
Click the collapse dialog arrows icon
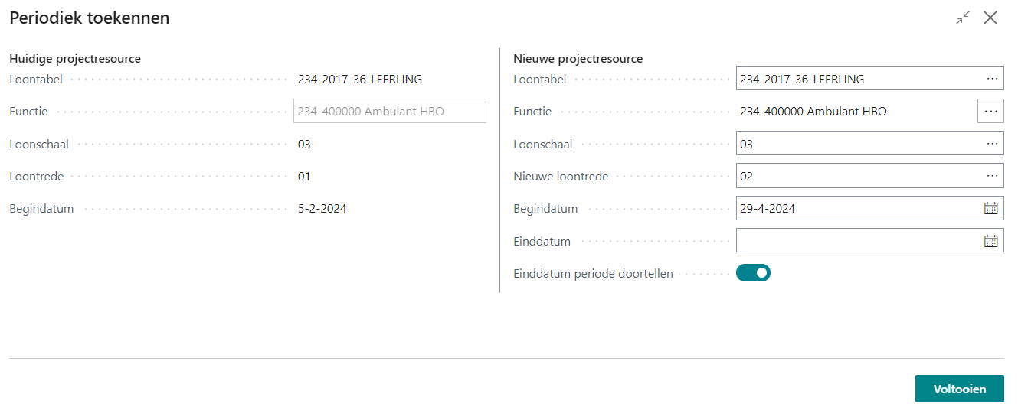pyautogui.click(x=963, y=18)
